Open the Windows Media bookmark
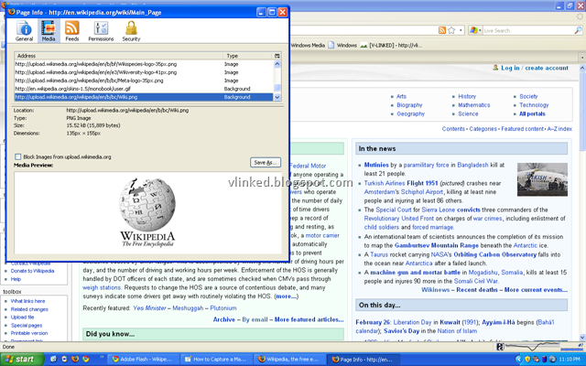Screen dimensions: 586x366 pyautogui.click(x=308, y=45)
